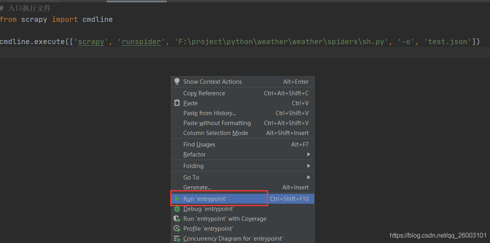The height and width of the screenshot is (243, 490).
Task: Click the '-o' argument string
Action: pos(406,42)
